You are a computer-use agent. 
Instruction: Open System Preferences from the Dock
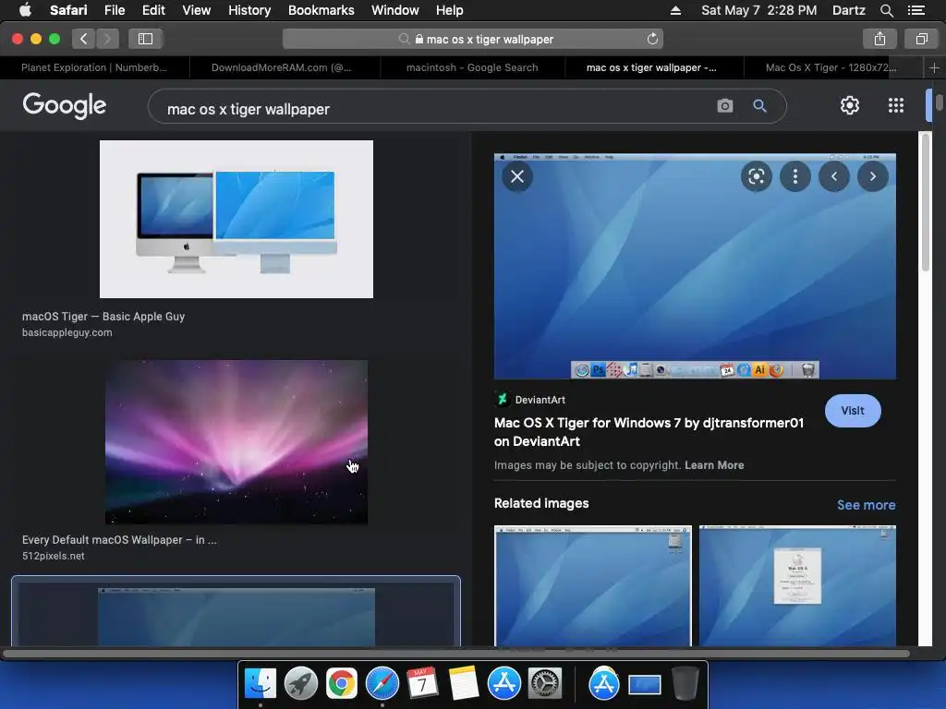tap(545, 684)
